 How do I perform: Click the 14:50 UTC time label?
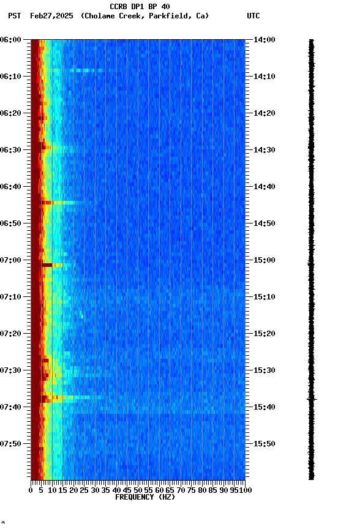265,223
